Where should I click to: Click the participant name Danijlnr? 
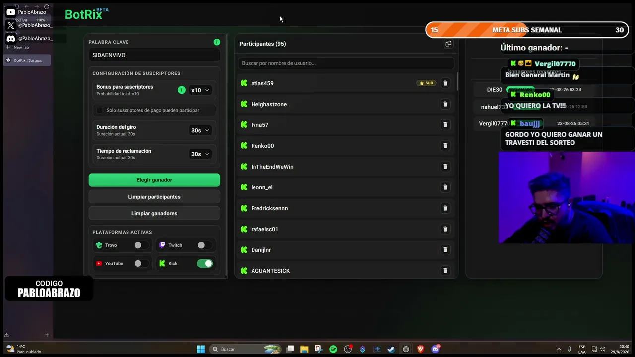click(x=261, y=250)
